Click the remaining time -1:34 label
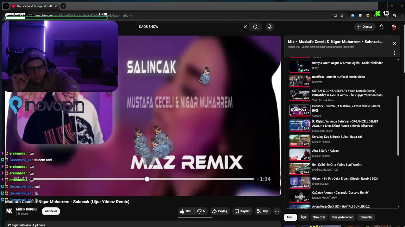Screen dimensions: 405x227 click(264, 179)
